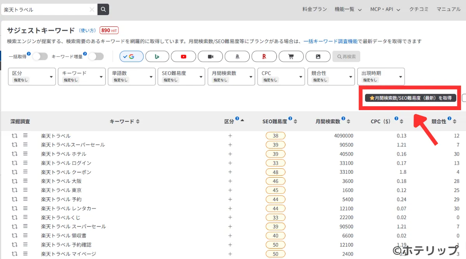Click the deep-dive retweet icon for 楽天トラベル ホテル
The image size is (466, 259).
14,154
